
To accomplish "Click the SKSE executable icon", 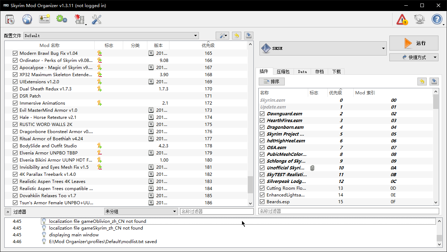I will (x=266, y=48).
